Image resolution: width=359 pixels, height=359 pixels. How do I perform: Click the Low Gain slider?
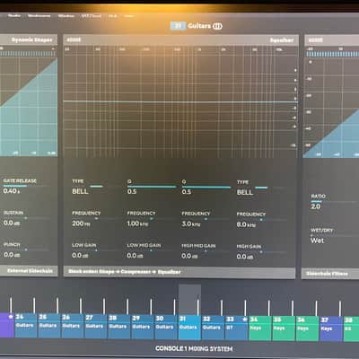click(97, 250)
